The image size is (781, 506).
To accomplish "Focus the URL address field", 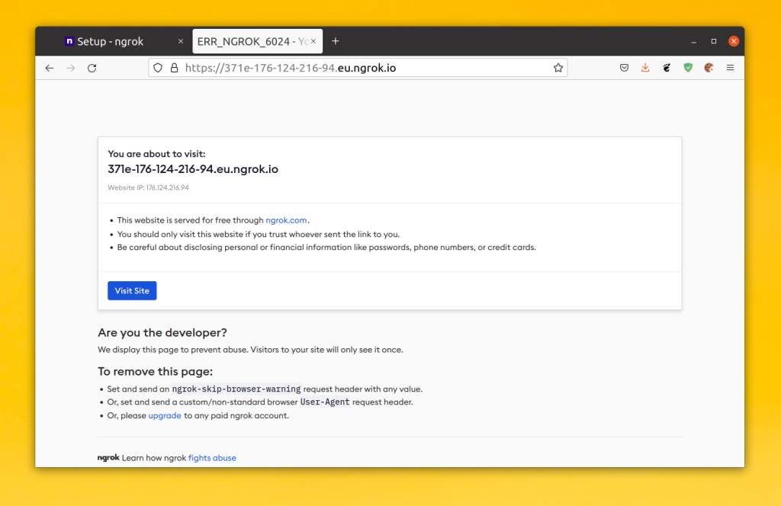I will pos(366,68).
